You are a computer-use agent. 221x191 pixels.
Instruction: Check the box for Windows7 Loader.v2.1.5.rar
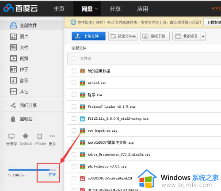point(74,107)
